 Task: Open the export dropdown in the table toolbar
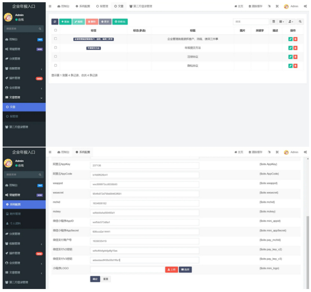coord(291,22)
